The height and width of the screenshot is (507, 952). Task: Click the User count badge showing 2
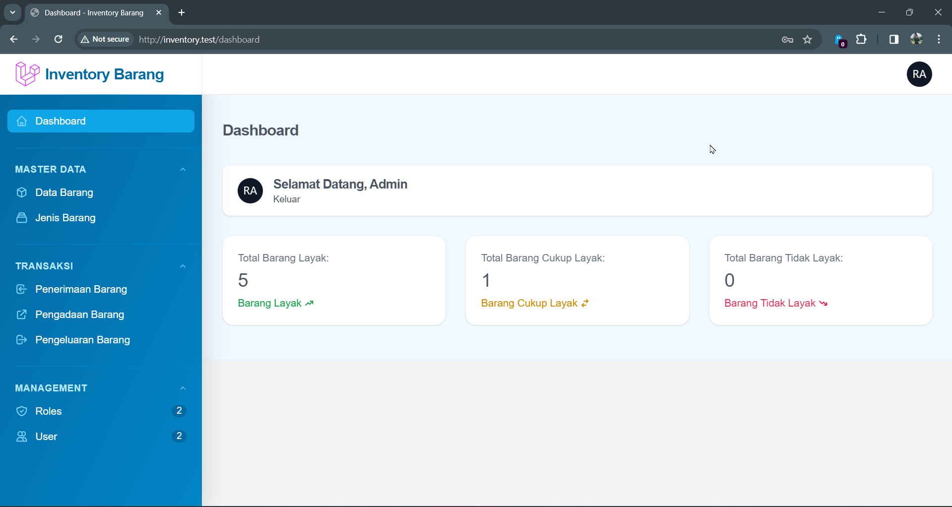179,436
